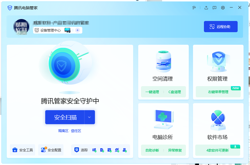
Task: Click the document protection status icon
Action: [x=102, y=150]
